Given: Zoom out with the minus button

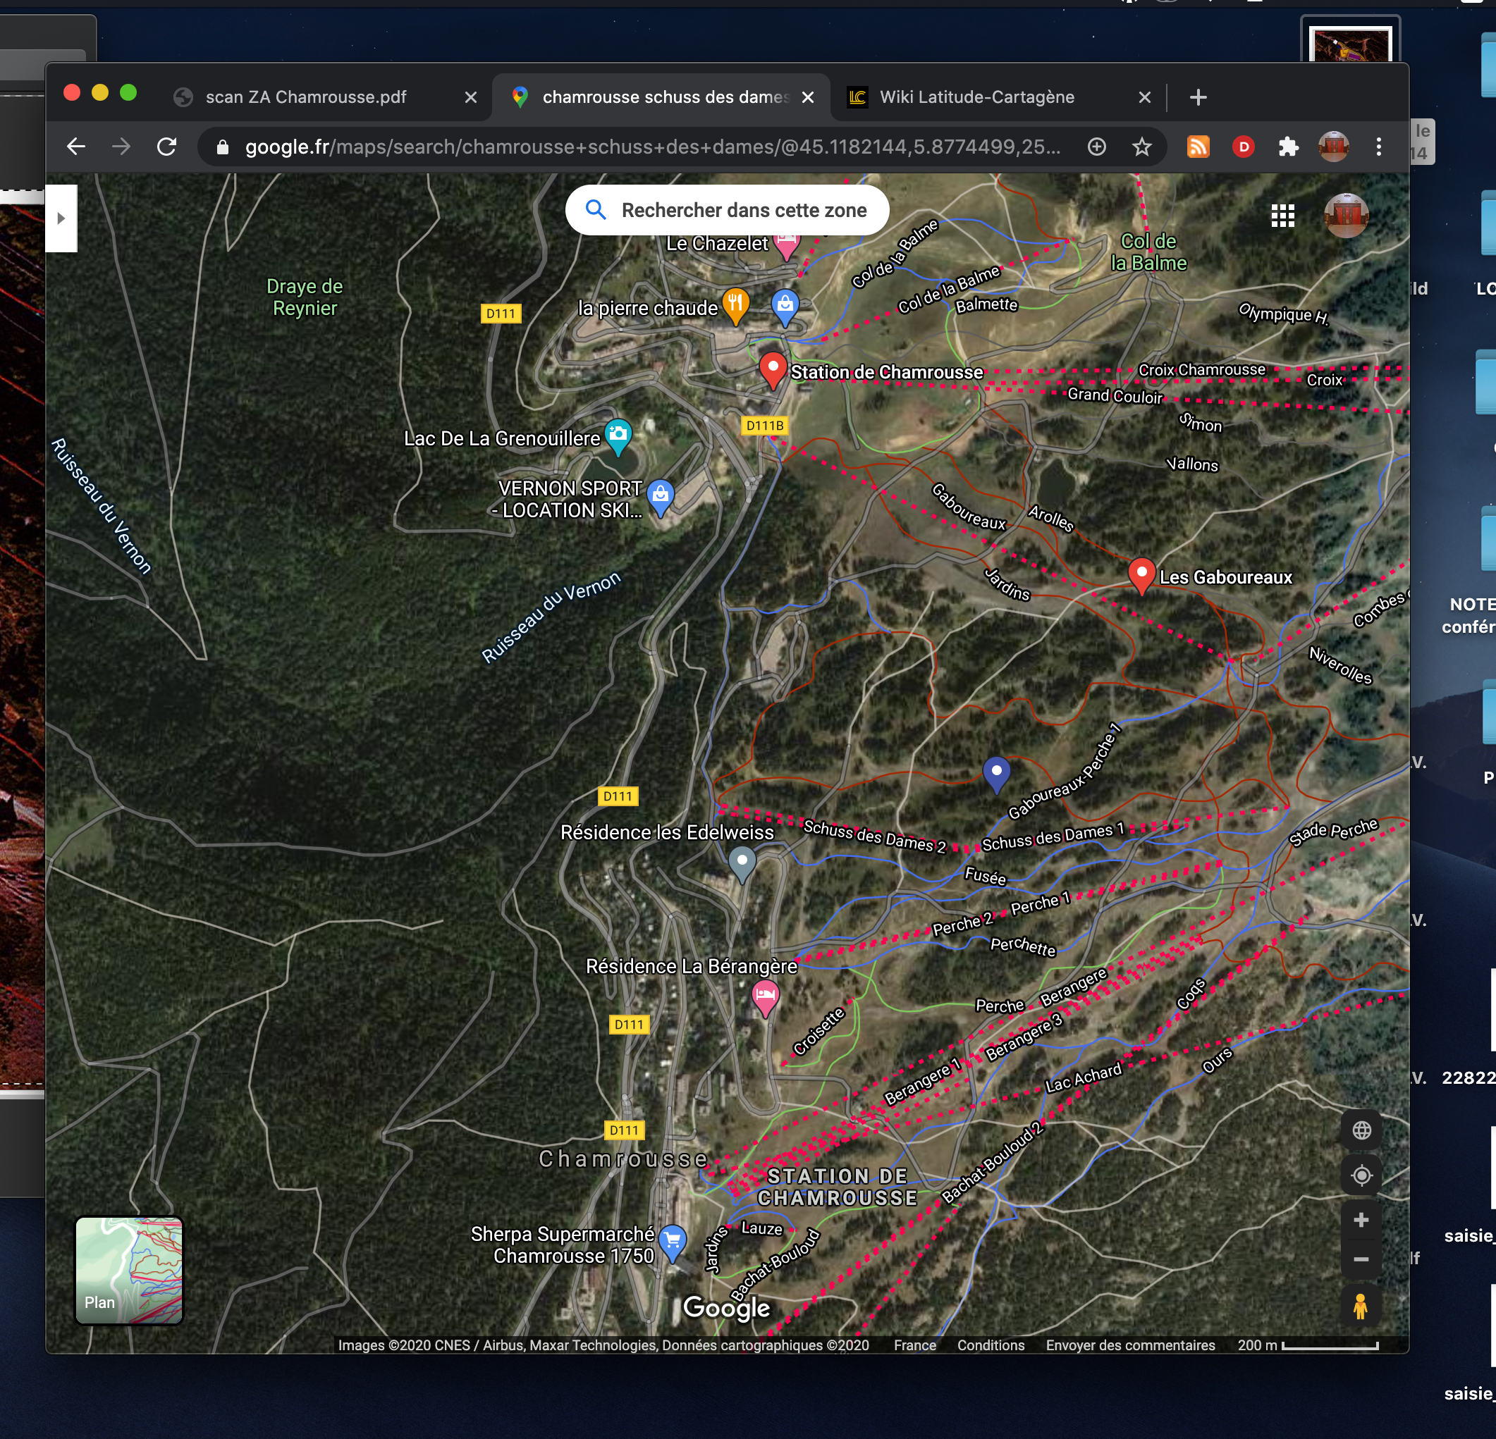Looking at the screenshot, I should (x=1361, y=1260).
